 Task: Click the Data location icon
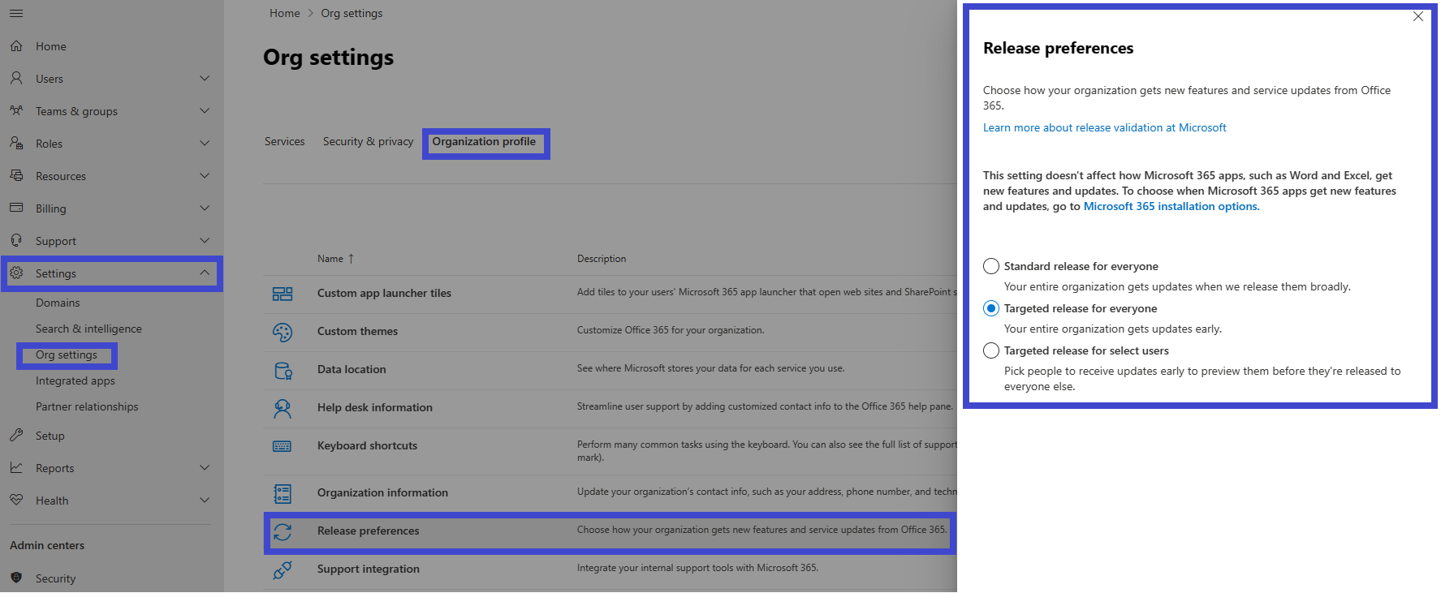click(283, 371)
